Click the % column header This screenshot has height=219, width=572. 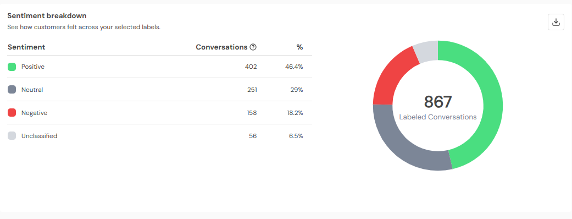tap(300, 47)
